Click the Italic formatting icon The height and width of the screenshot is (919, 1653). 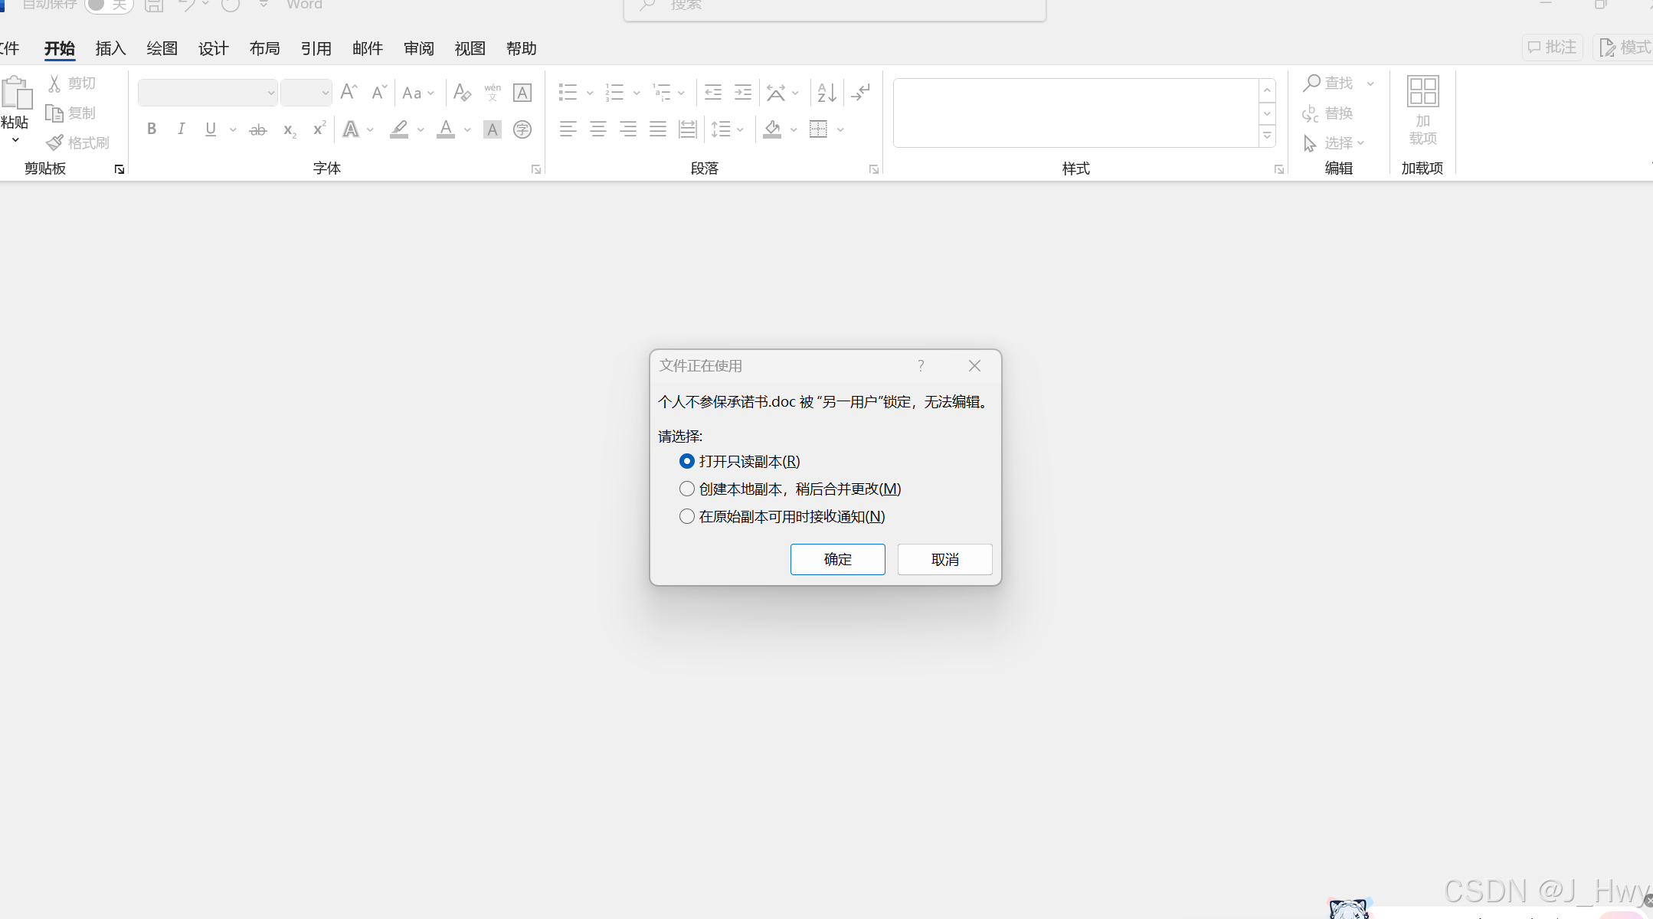(x=182, y=129)
